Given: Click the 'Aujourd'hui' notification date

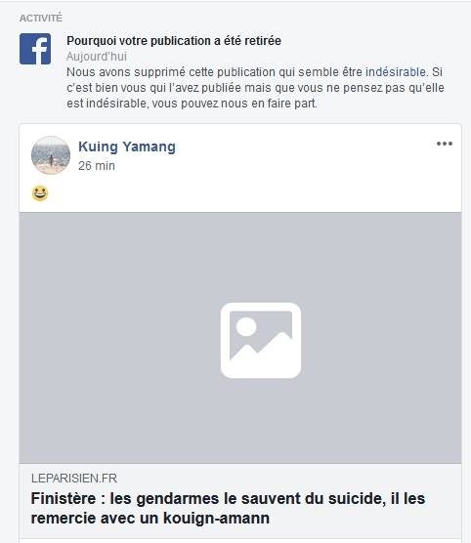Looking at the screenshot, I should [x=97, y=57].
